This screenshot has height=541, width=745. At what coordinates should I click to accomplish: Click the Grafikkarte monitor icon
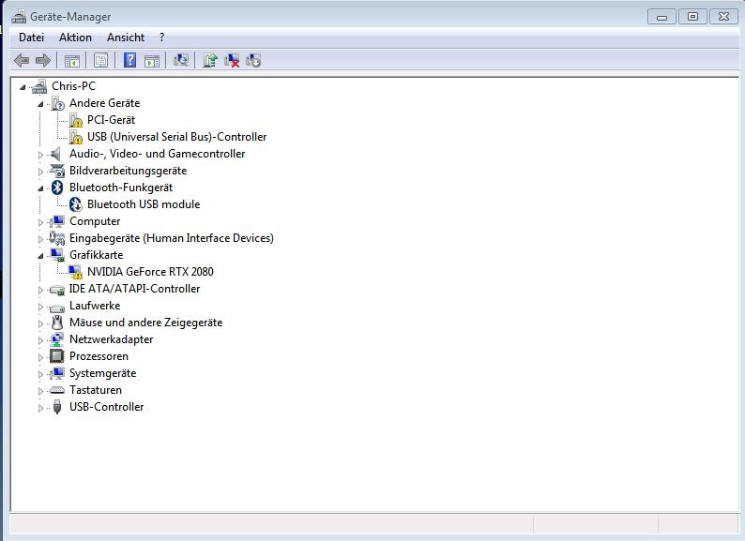pos(57,255)
